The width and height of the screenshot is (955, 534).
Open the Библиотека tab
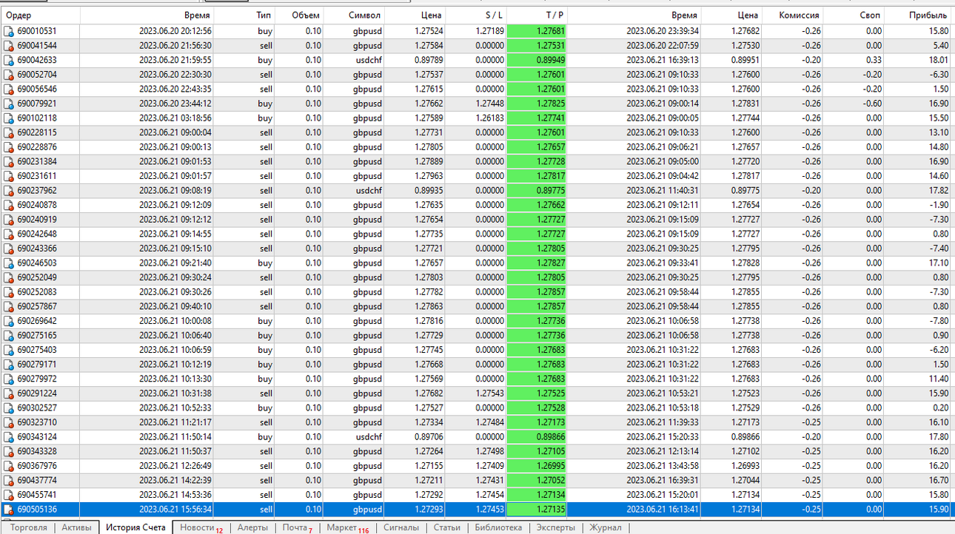click(x=498, y=527)
